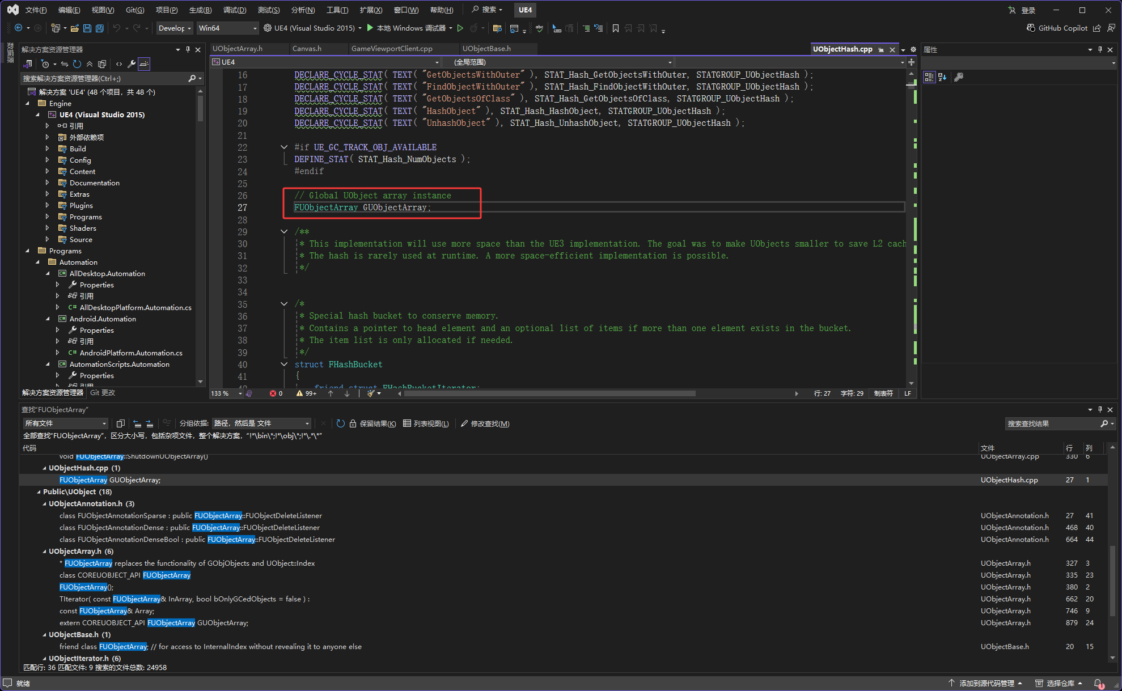The image size is (1122, 691).
Task: Click Modify Find 修改查找(M) button
Action: coord(485,423)
